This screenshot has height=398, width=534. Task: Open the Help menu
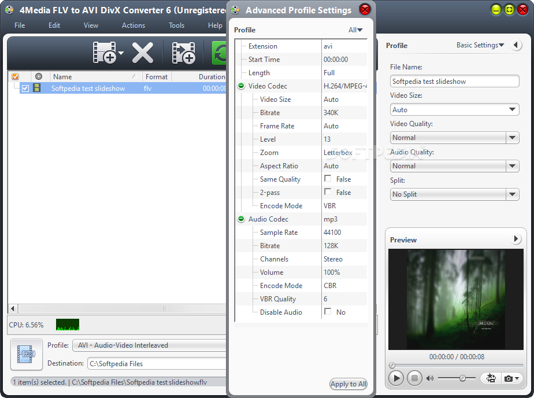click(215, 25)
